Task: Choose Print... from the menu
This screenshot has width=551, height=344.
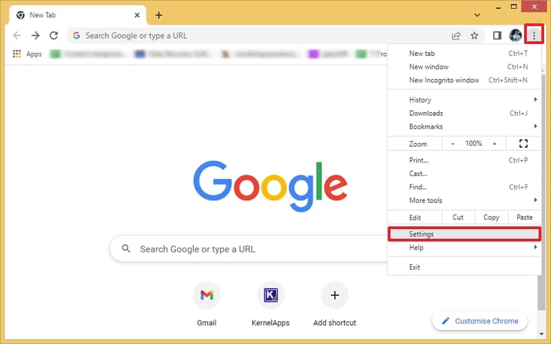Action: pyautogui.click(x=464, y=160)
